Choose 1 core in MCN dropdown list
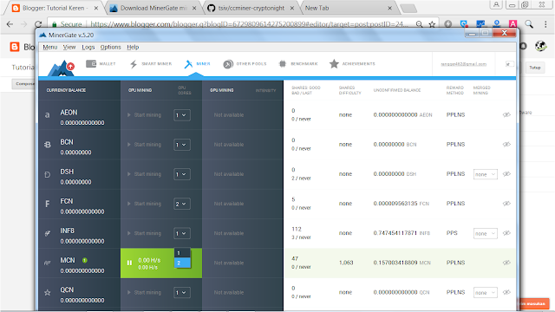The height and width of the screenshot is (312, 555). coord(182,253)
